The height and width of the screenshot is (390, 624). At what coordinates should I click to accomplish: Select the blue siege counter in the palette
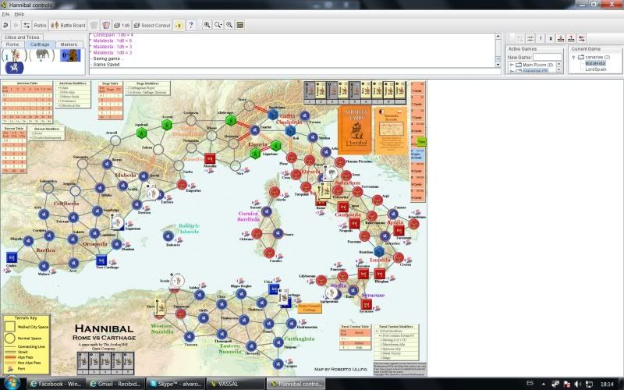click(70, 55)
